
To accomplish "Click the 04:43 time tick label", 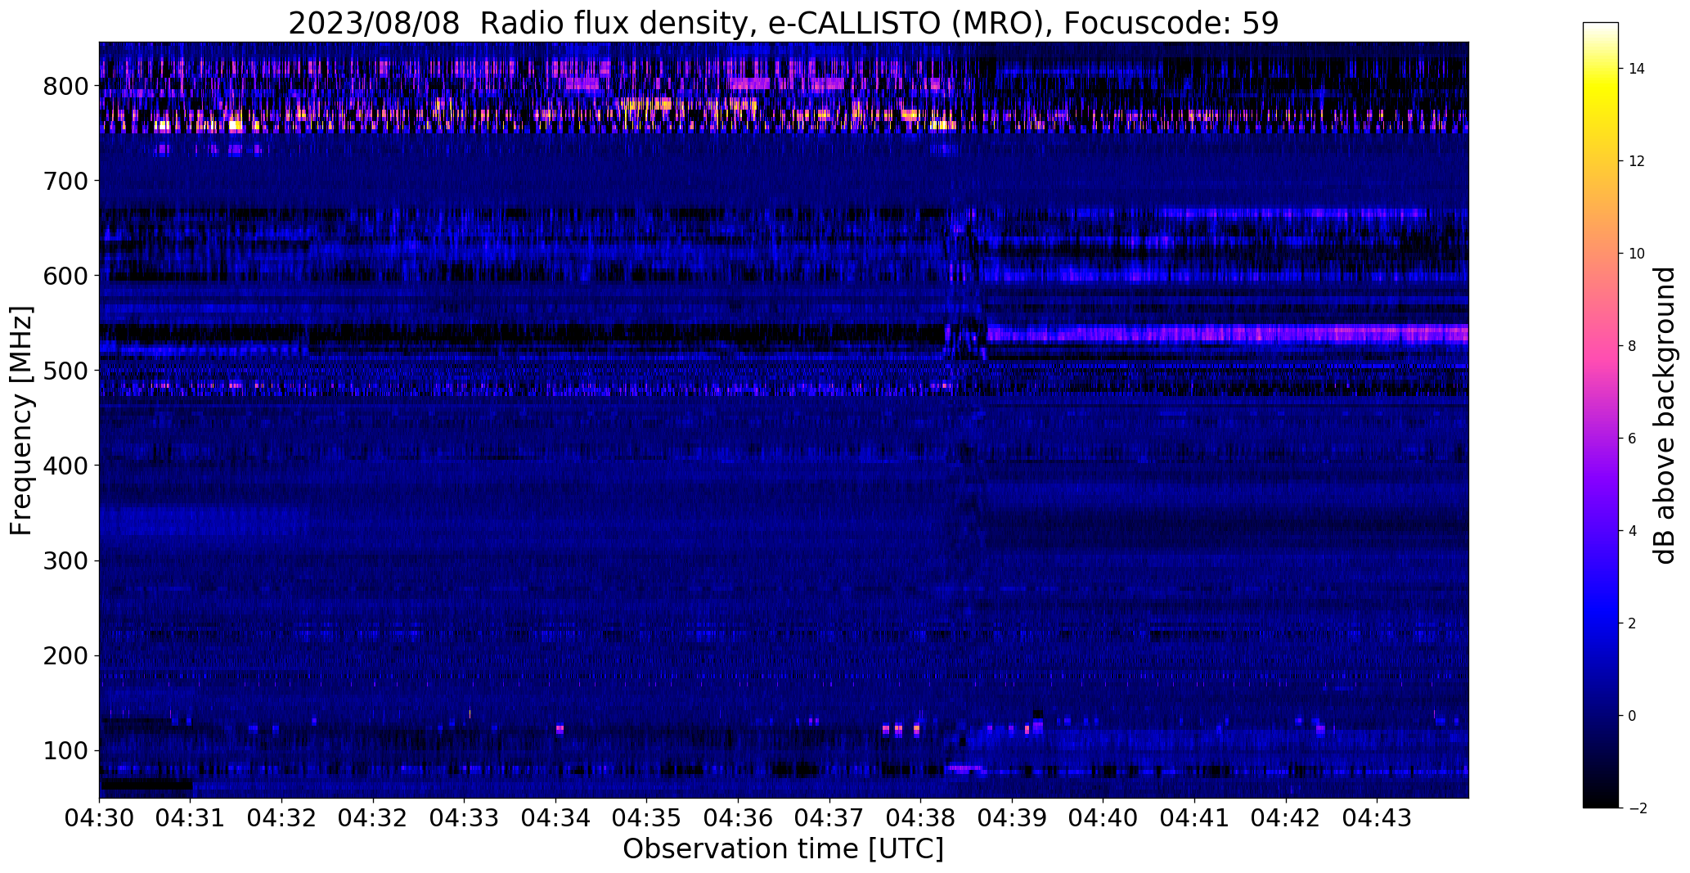I will click(1378, 818).
